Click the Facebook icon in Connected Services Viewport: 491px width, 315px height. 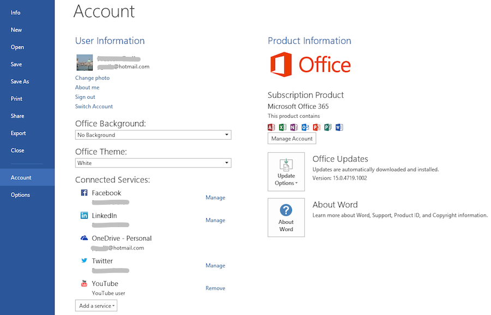click(83, 193)
